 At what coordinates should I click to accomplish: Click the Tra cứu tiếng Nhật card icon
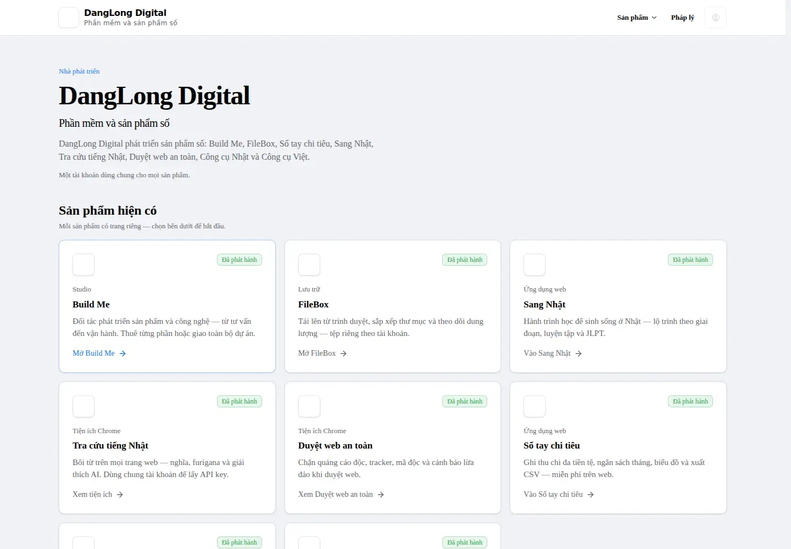pyautogui.click(x=83, y=406)
